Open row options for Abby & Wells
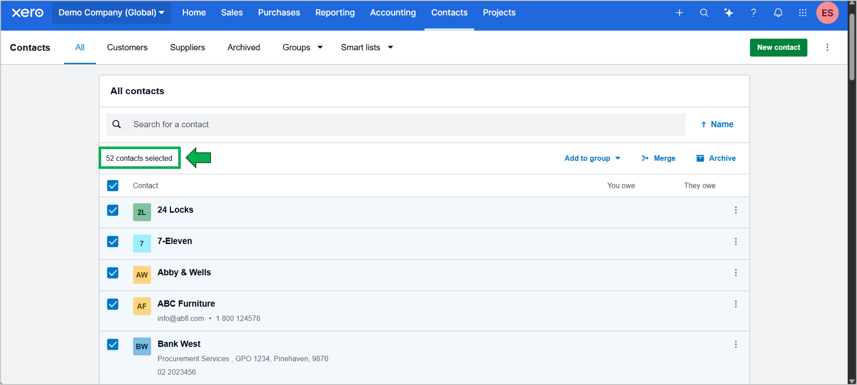 coord(736,273)
